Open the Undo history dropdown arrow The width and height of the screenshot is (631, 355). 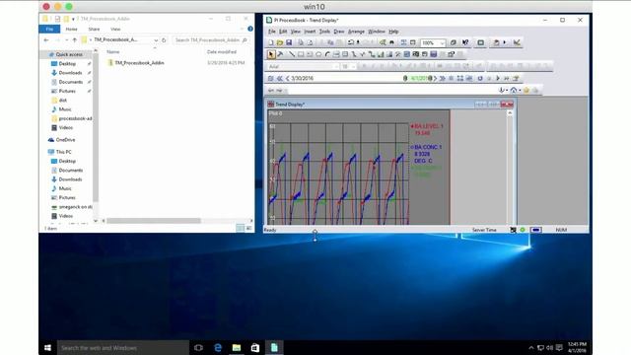point(358,42)
